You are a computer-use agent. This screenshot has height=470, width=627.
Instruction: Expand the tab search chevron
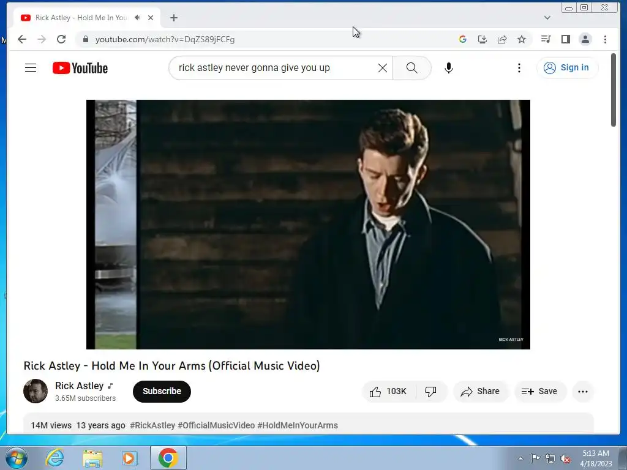547,18
